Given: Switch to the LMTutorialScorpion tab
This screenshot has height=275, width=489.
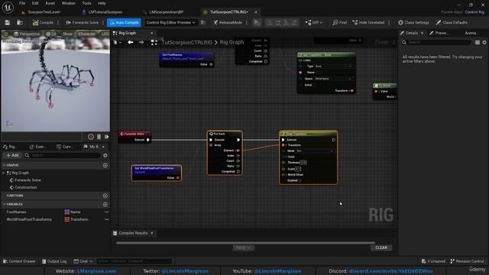Looking at the screenshot, I should 105,12.
